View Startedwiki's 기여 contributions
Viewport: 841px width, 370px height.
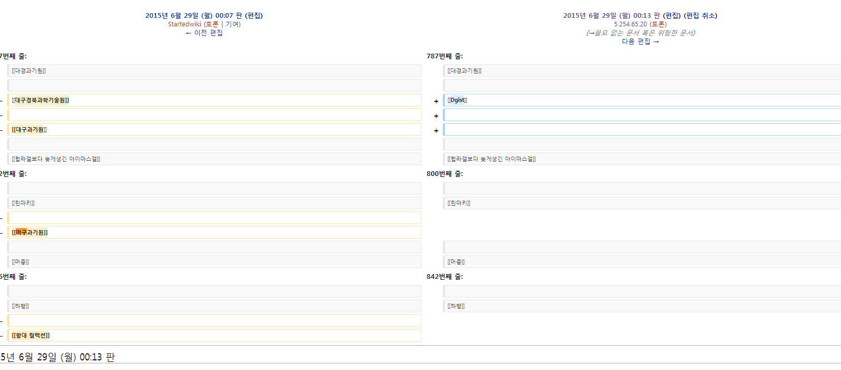tap(232, 24)
